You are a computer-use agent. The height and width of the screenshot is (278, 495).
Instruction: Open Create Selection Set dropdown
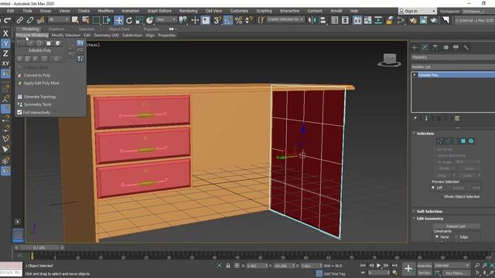coord(285,19)
